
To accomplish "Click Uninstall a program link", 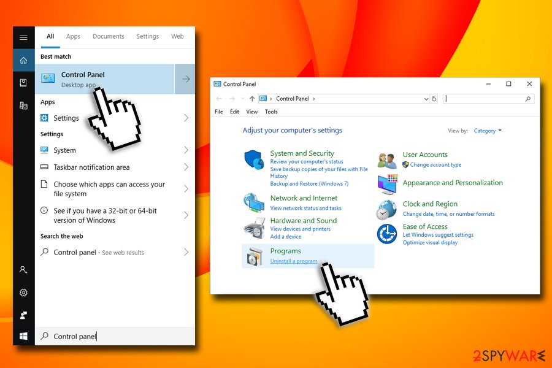I will (294, 261).
